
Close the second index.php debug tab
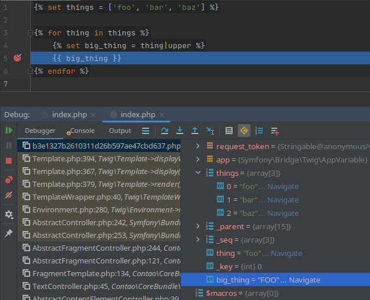[162, 115]
